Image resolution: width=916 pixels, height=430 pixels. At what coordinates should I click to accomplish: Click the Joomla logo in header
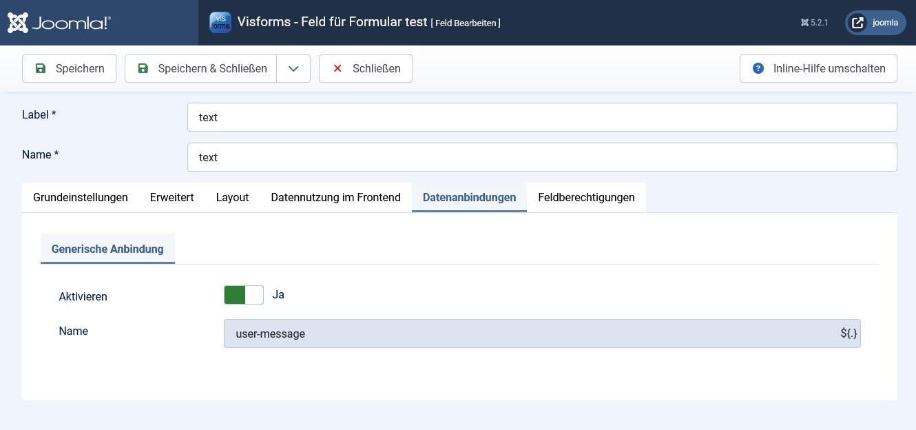59,23
